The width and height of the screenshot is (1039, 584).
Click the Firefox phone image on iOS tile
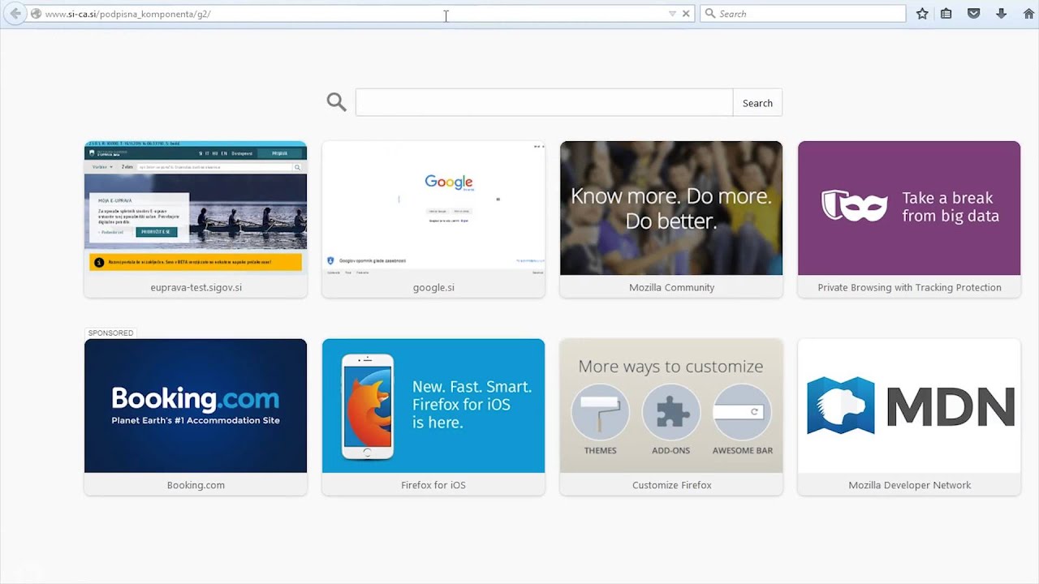(x=368, y=407)
